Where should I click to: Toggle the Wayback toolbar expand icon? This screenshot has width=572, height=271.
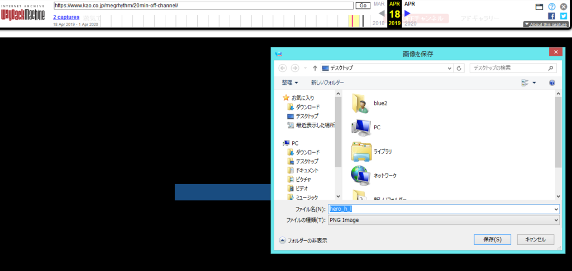pyautogui.click(x=540, y=7)
